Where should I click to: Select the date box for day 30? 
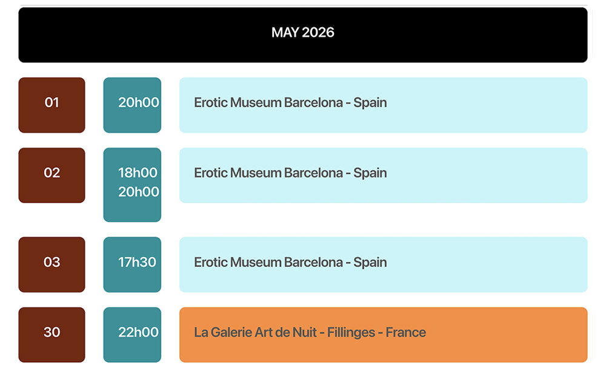click(52, 335)
